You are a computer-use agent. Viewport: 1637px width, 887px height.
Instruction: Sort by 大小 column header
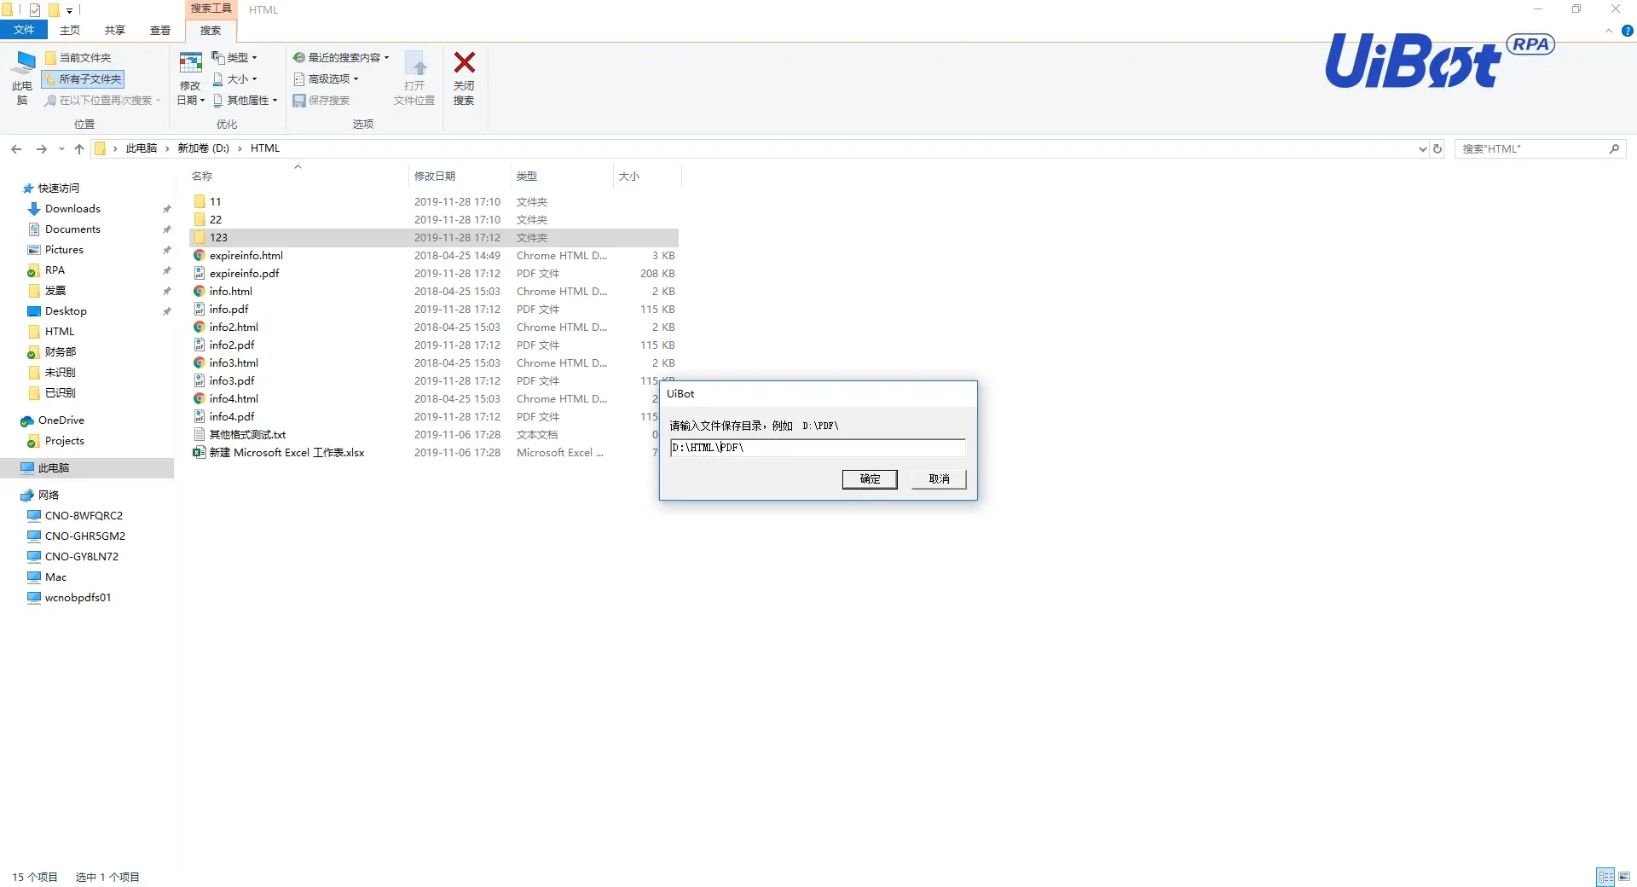click(629, 176)
